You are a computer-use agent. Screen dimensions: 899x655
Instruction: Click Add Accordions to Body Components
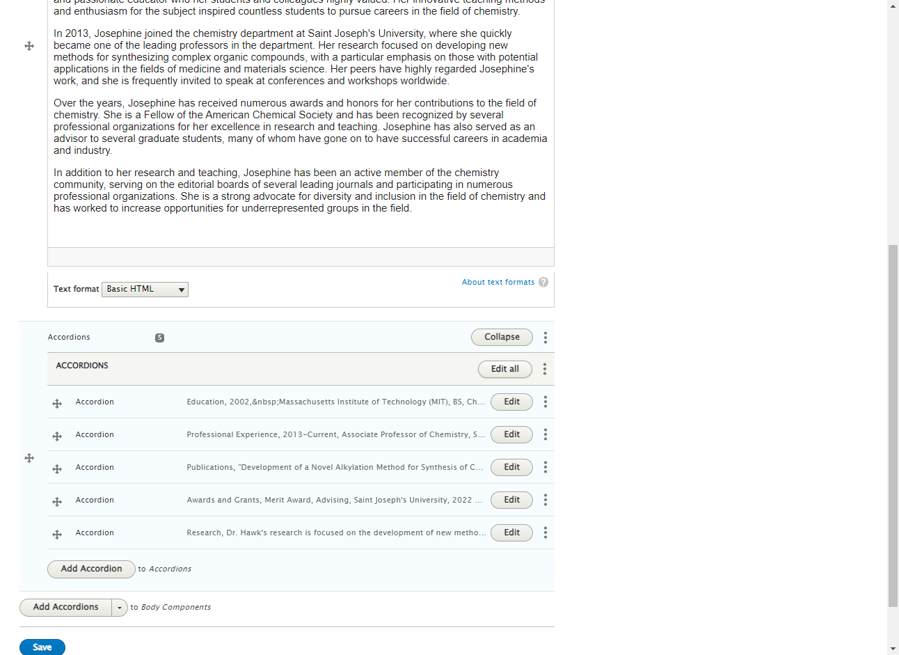click(66, 607)
